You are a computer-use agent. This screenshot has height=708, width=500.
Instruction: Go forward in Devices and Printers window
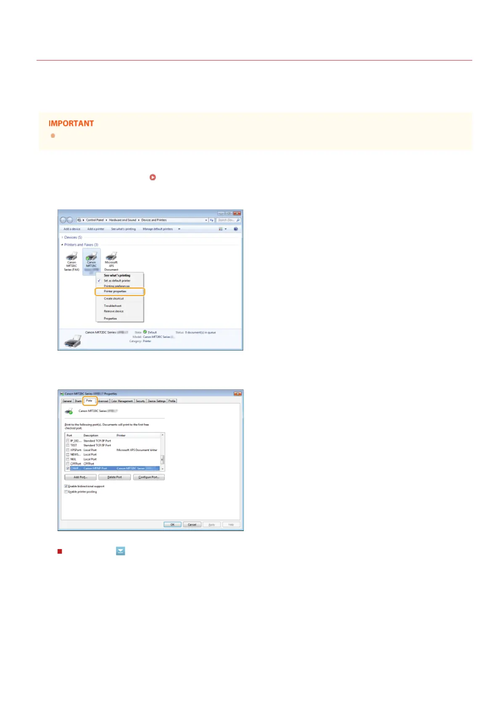coord(70,220)
